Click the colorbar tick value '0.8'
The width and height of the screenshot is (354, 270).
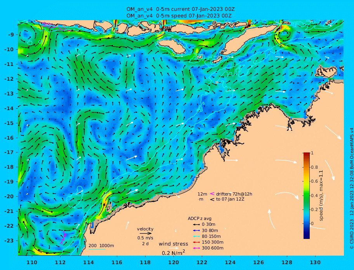click(314, 167)
